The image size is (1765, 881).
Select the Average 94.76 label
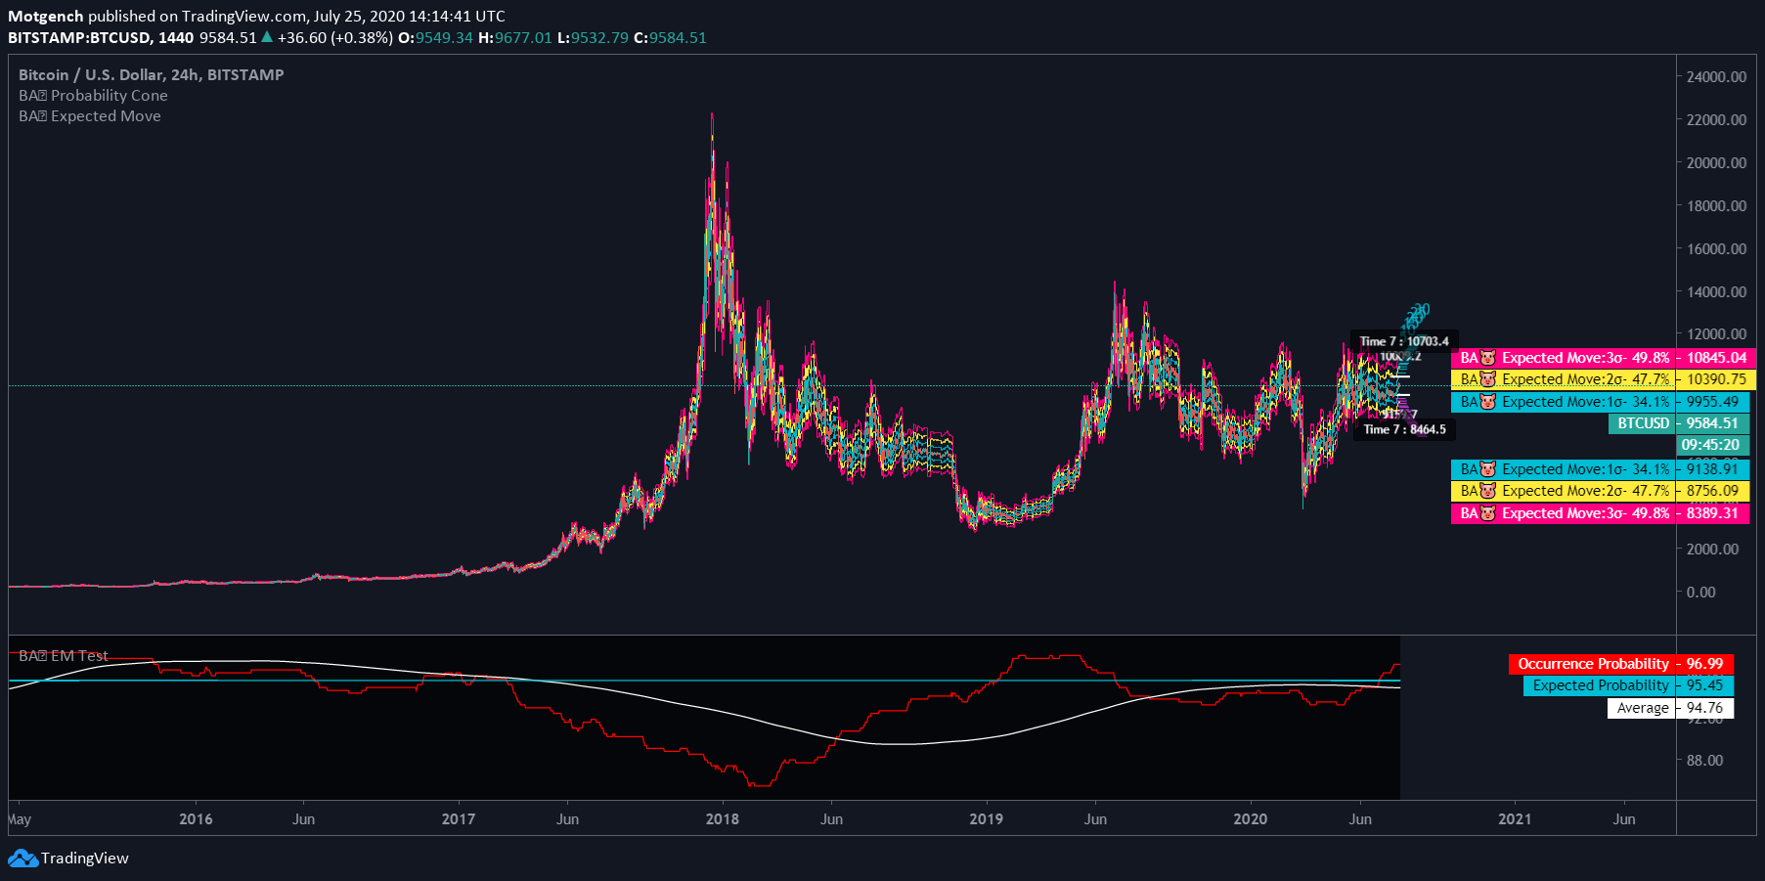(x=1670, y=708)
